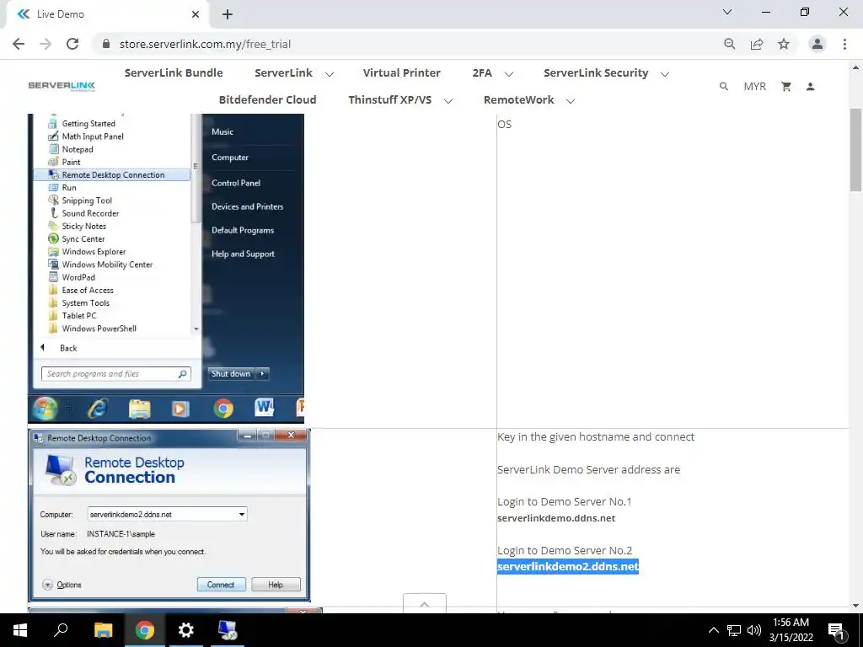
Task: Open the site account user icon
Action: pyautogui.click(x=810, y=87)
